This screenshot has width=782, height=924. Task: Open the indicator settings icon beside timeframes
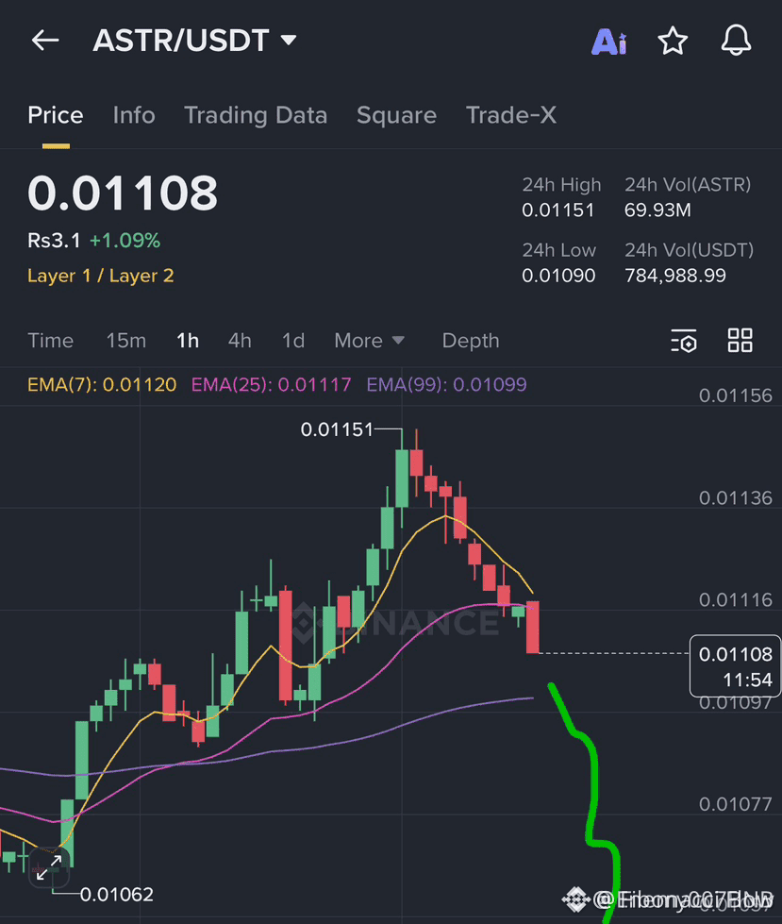click(683, 340)
